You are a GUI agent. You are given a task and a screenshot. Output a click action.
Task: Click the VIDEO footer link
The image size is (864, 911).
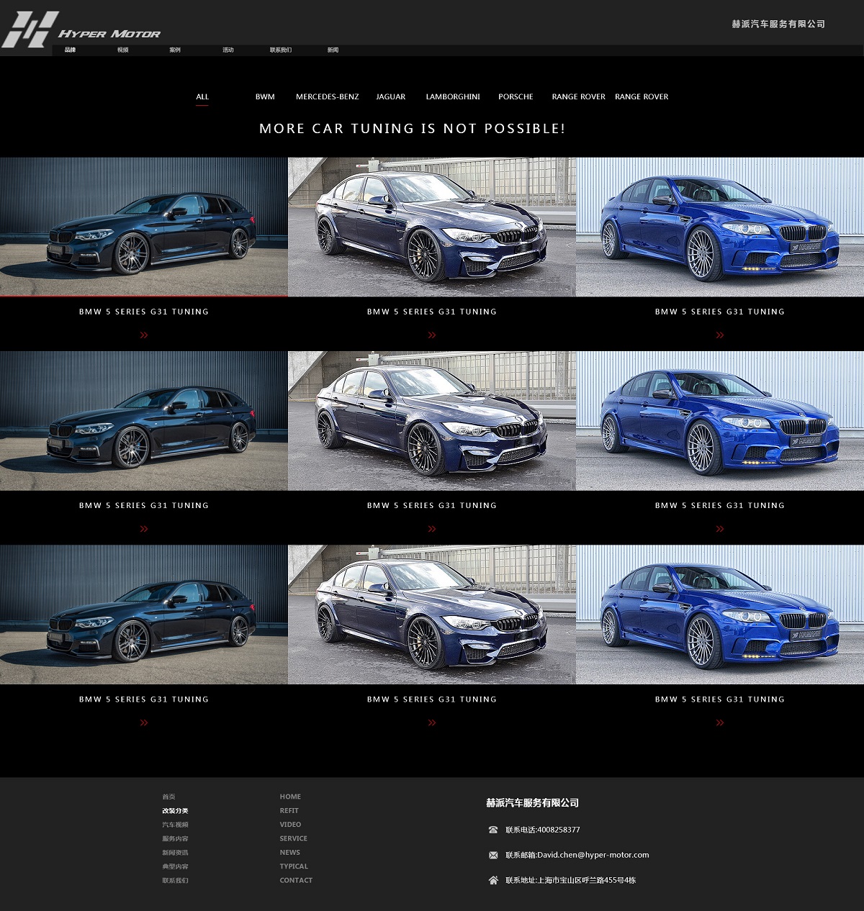pyautogui.click(x=290, y=825)
